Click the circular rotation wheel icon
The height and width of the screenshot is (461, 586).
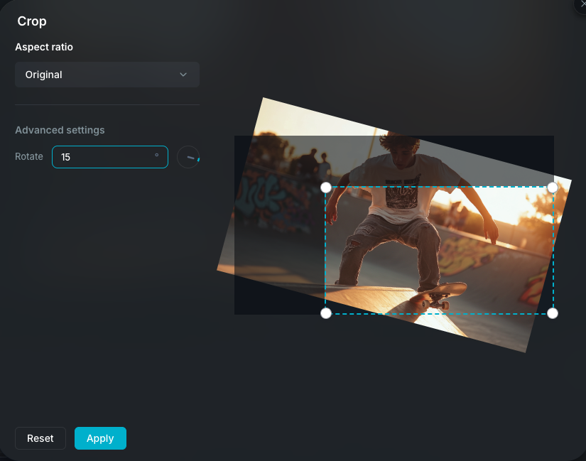[188, 156]
